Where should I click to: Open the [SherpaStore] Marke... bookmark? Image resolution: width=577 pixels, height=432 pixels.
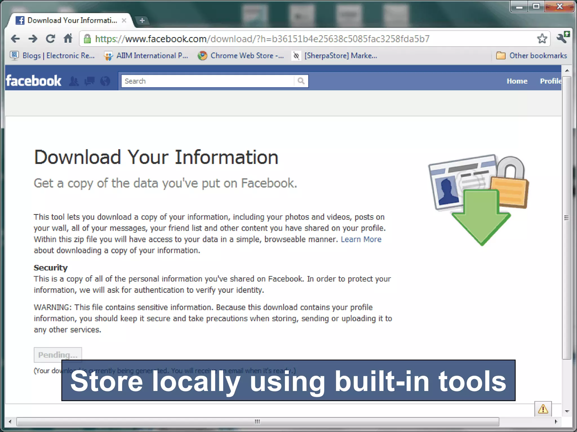click(x=335, y=56)
